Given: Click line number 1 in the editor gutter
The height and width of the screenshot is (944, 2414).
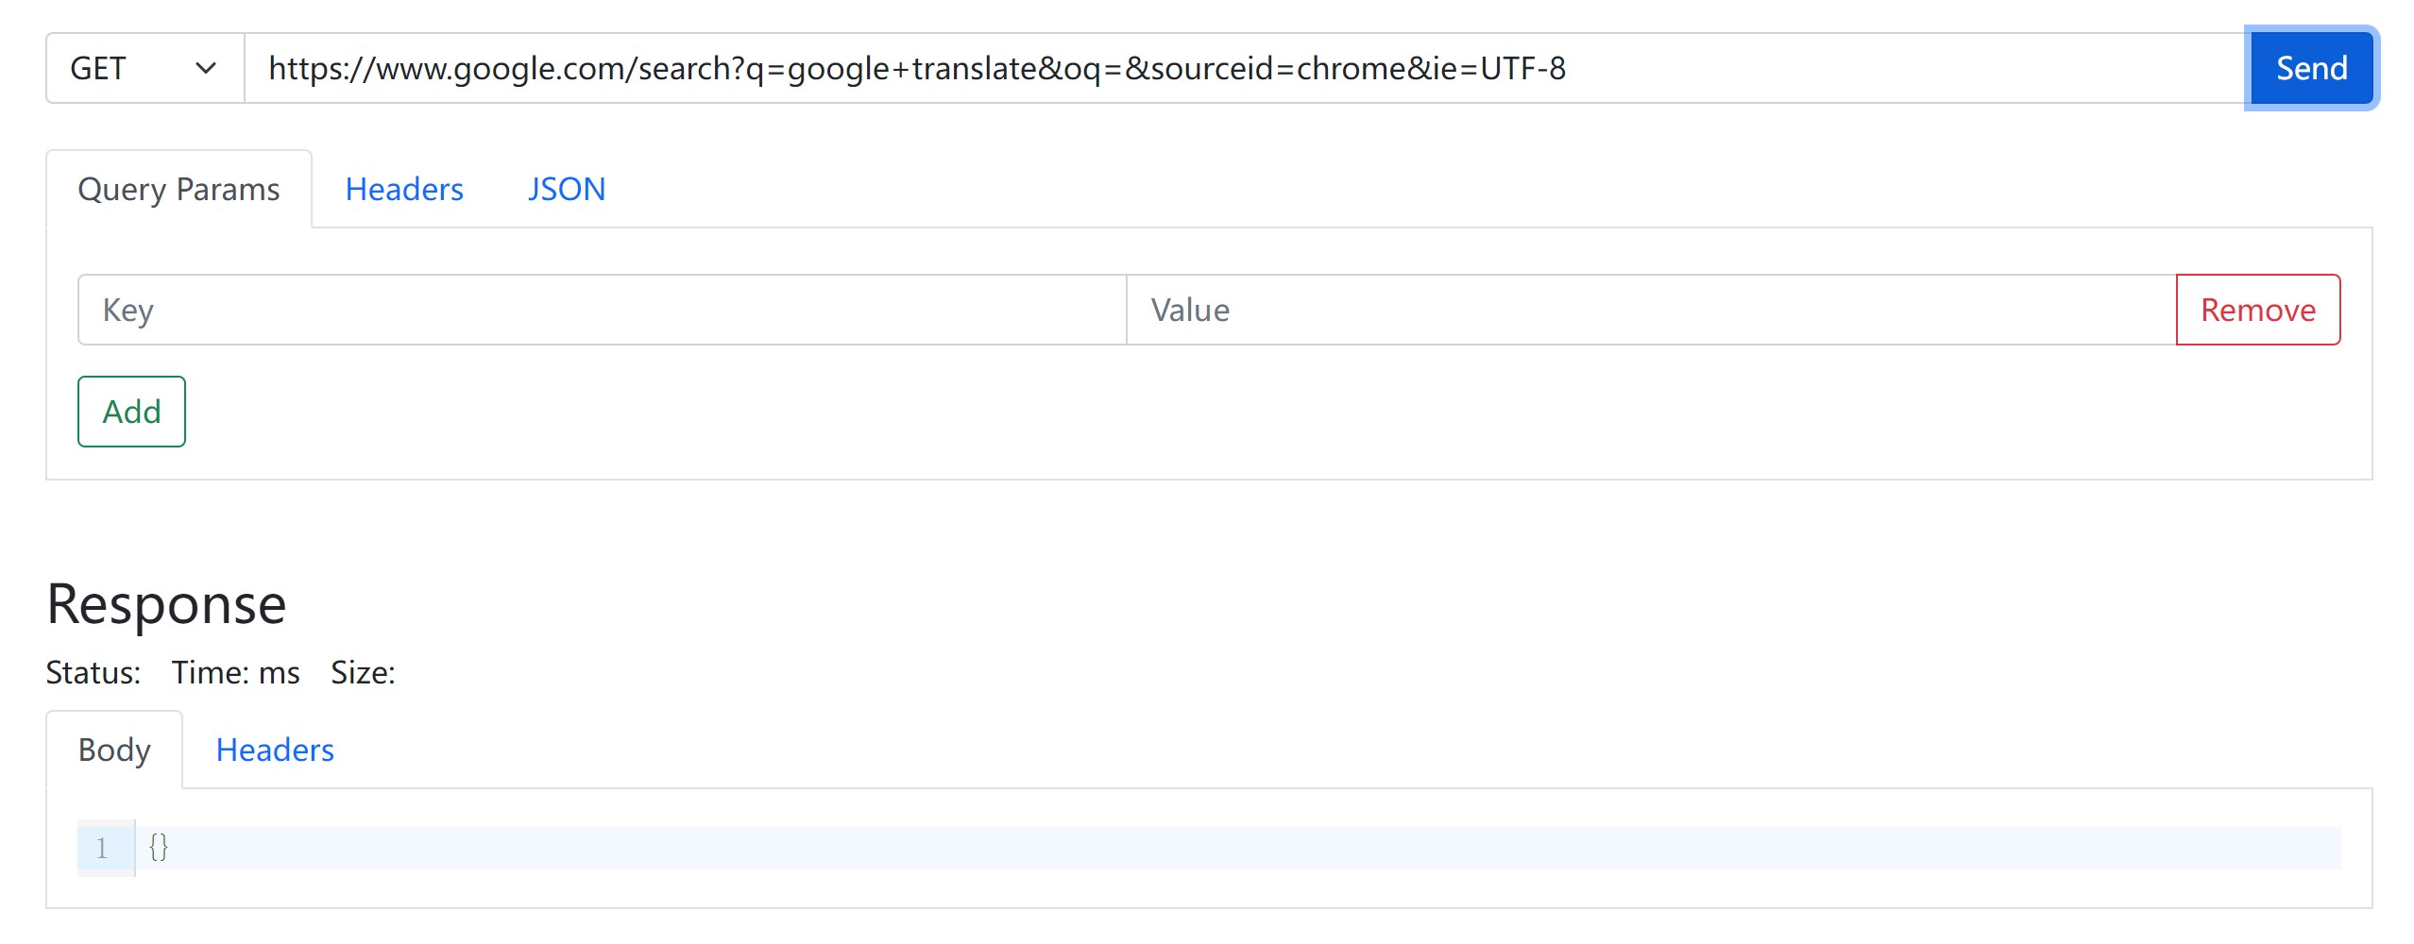Looking at the screenshot, I should click(x=102, y=848).
